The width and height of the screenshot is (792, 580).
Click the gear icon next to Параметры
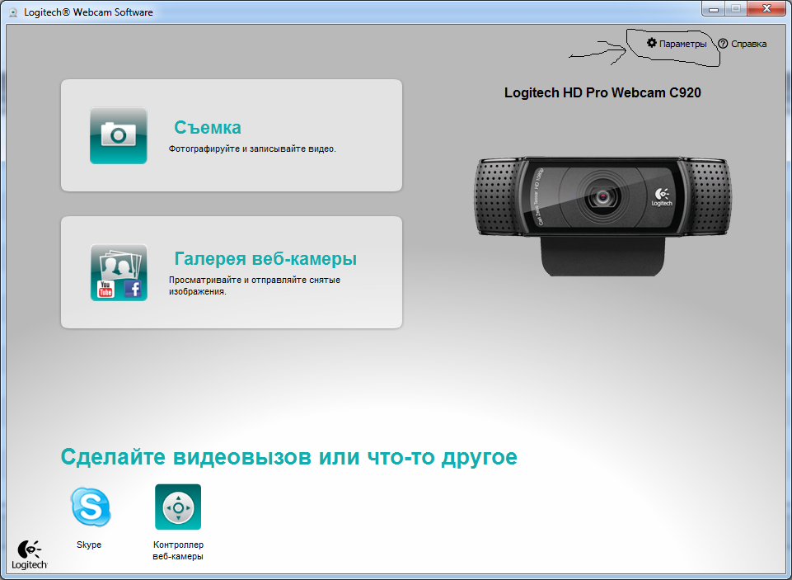[652, 43]
